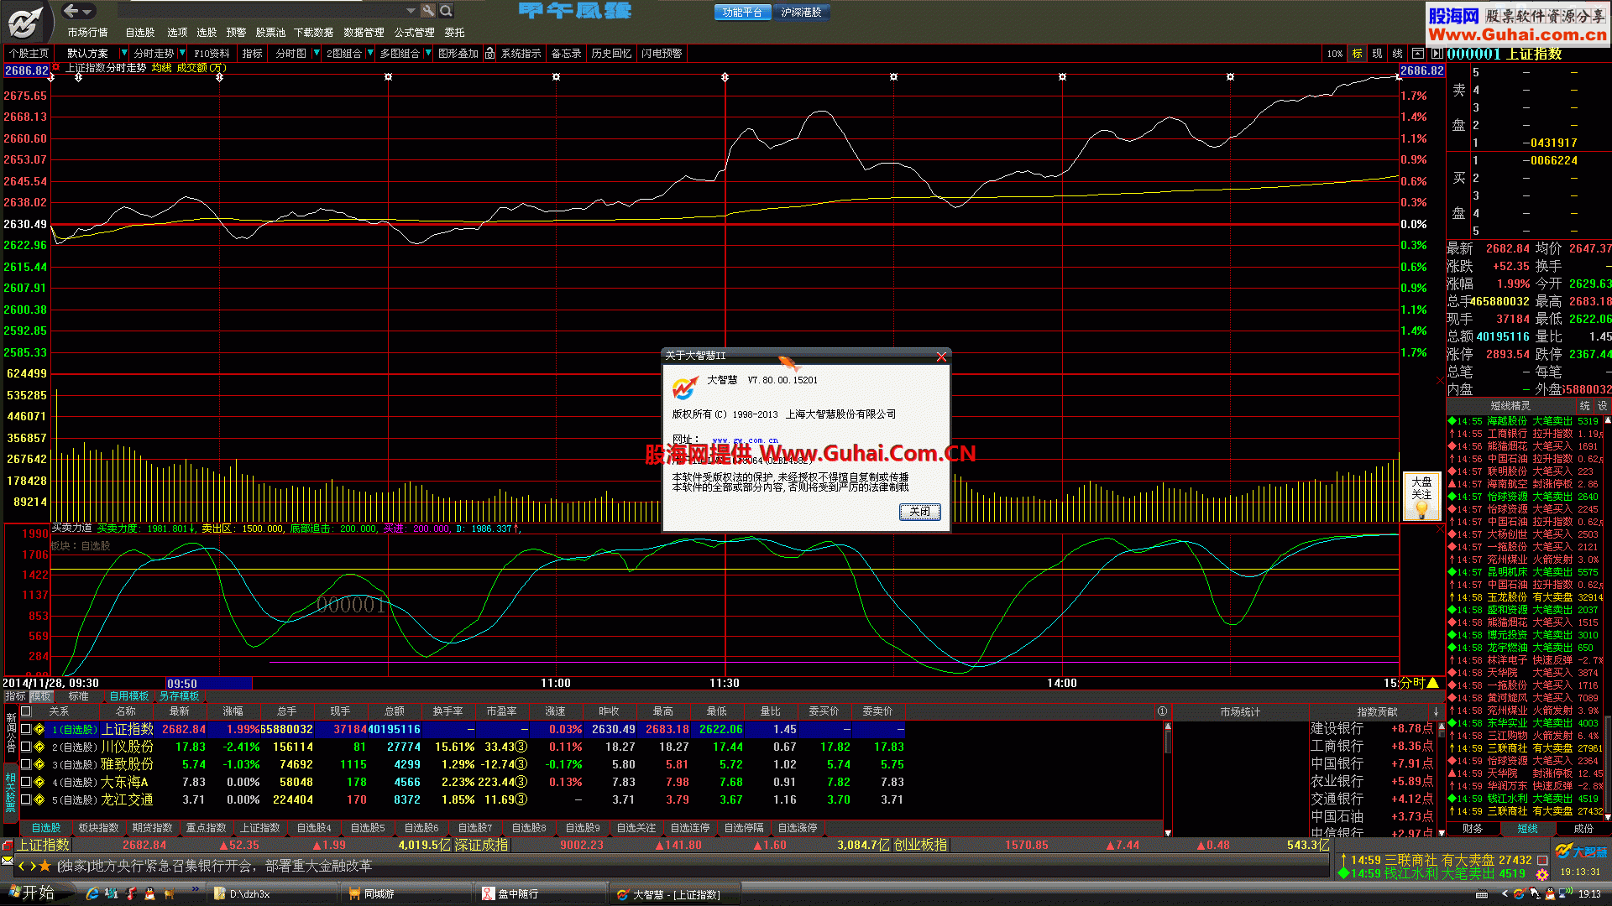Image resolution: width=1612 pixels, height=906 pixels.
Task: Open the 市场行情 menu
Action: coord(88,33)
